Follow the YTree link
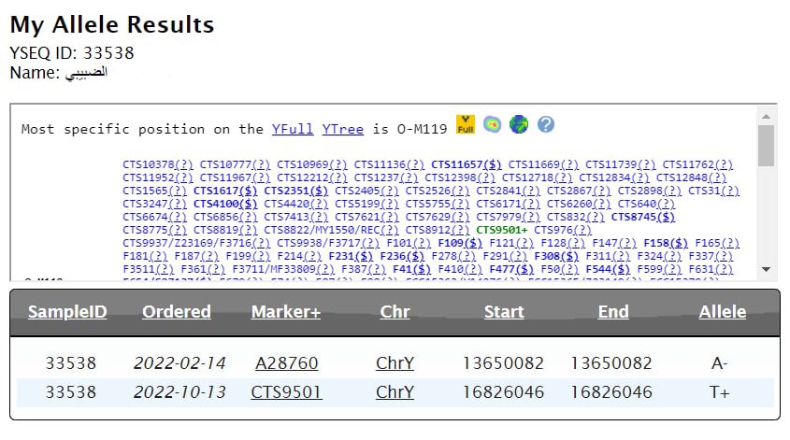Screen dimensions: 790x440 [342, 129]
